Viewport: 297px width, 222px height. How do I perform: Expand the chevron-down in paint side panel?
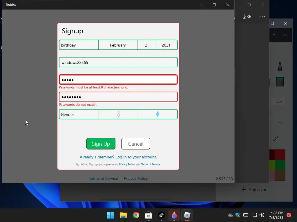pyautogui.click(x=281, y=123)
